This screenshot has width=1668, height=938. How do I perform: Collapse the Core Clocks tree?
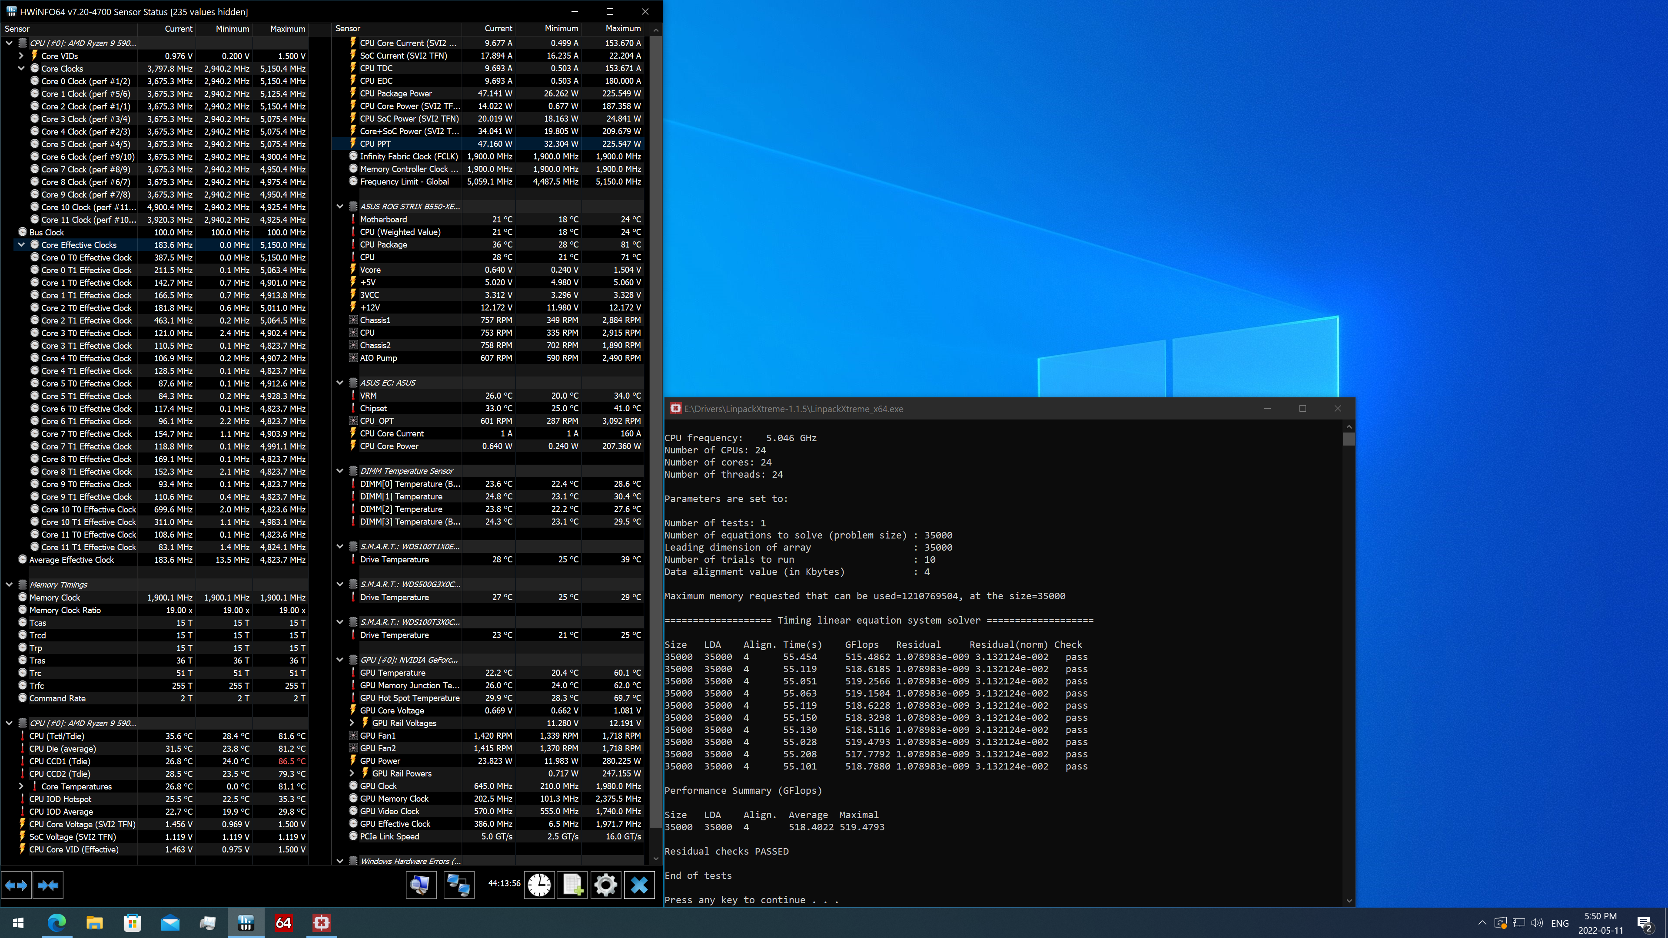pos(21,69)
